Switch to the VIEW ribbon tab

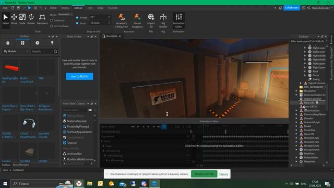click(x=100, y=8)
